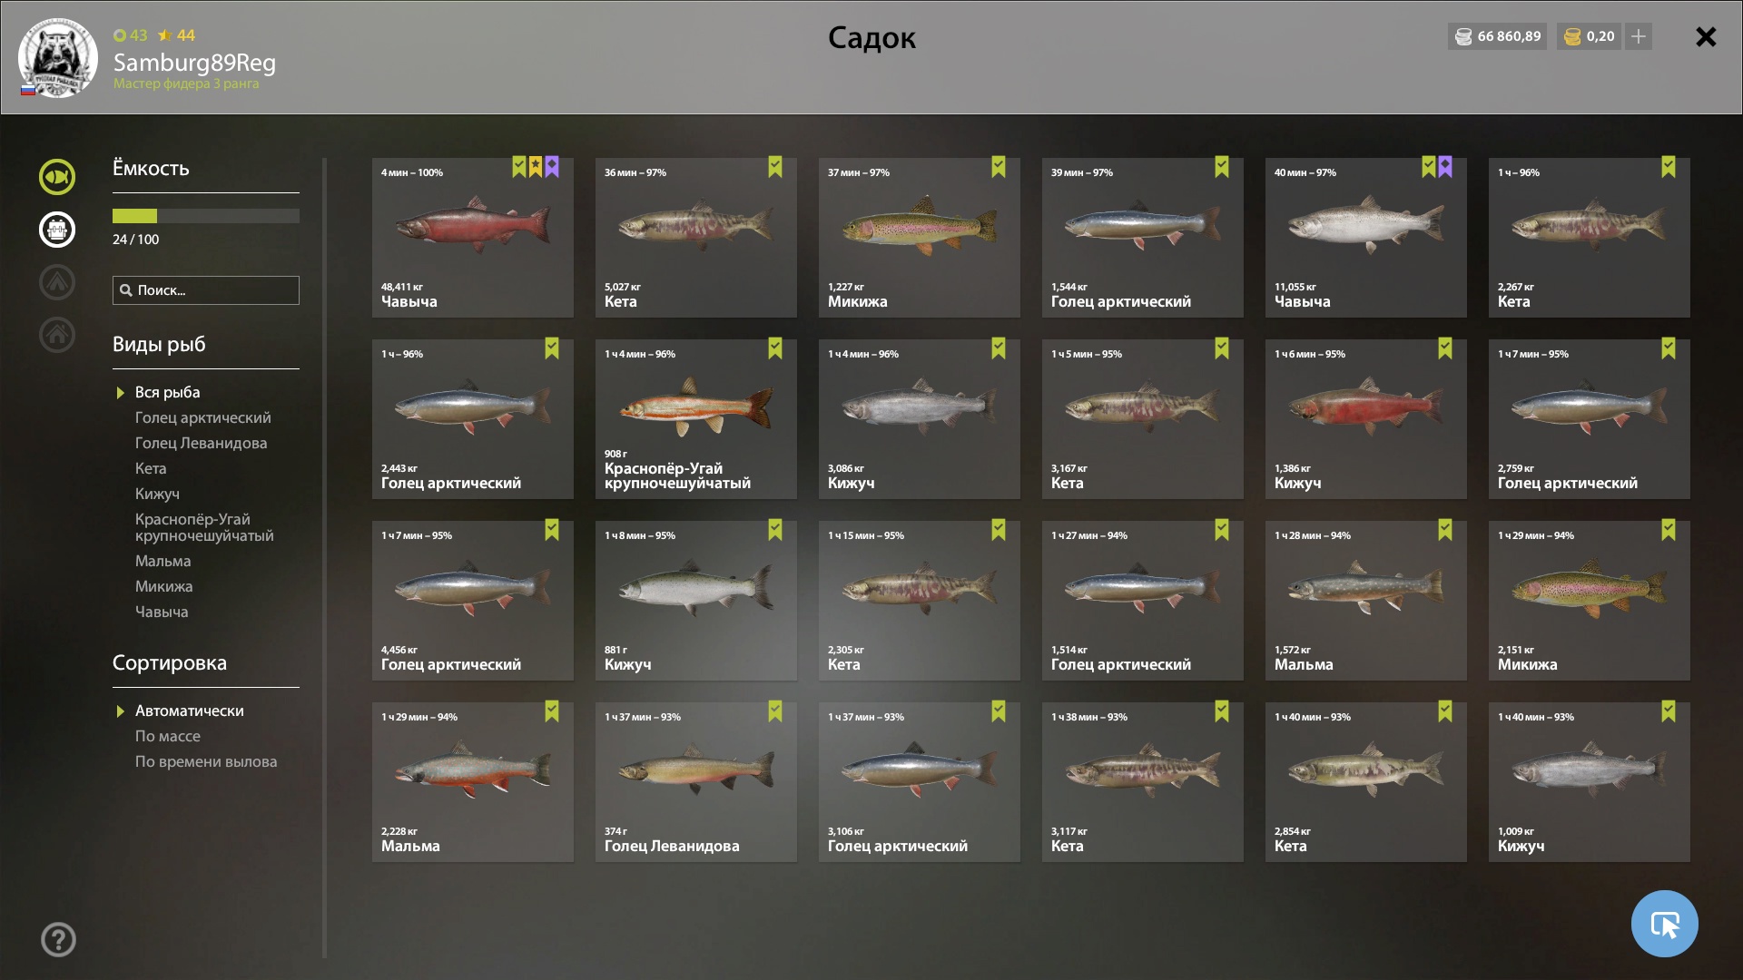Click the silver currency balance 66 860,89

click(x=1498, y=36)
